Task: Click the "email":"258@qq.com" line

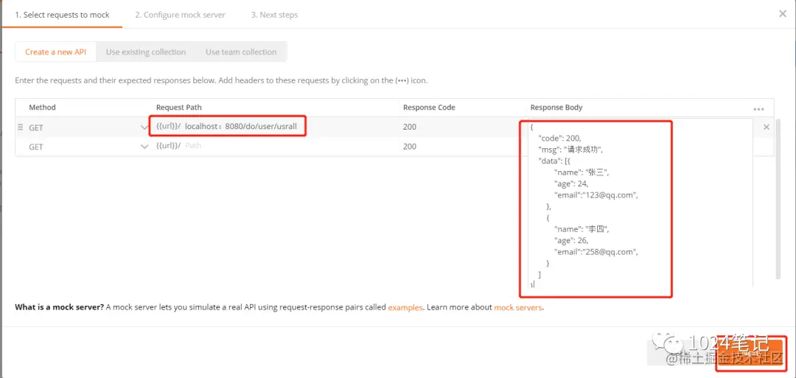Action: tap(596, 252)
